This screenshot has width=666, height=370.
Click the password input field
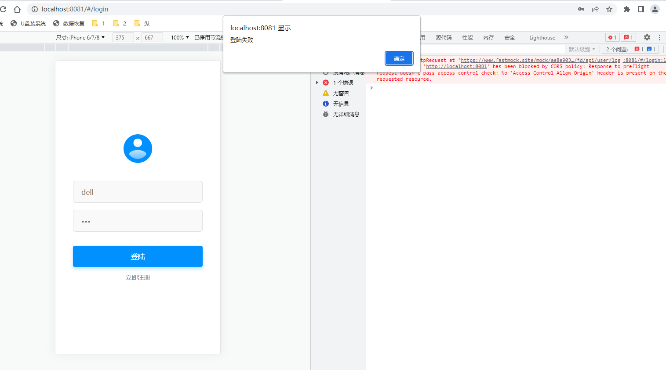click(138, 221)
